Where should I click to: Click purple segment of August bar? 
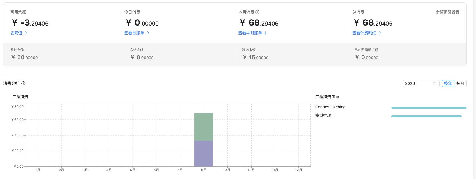coord(204,153)
